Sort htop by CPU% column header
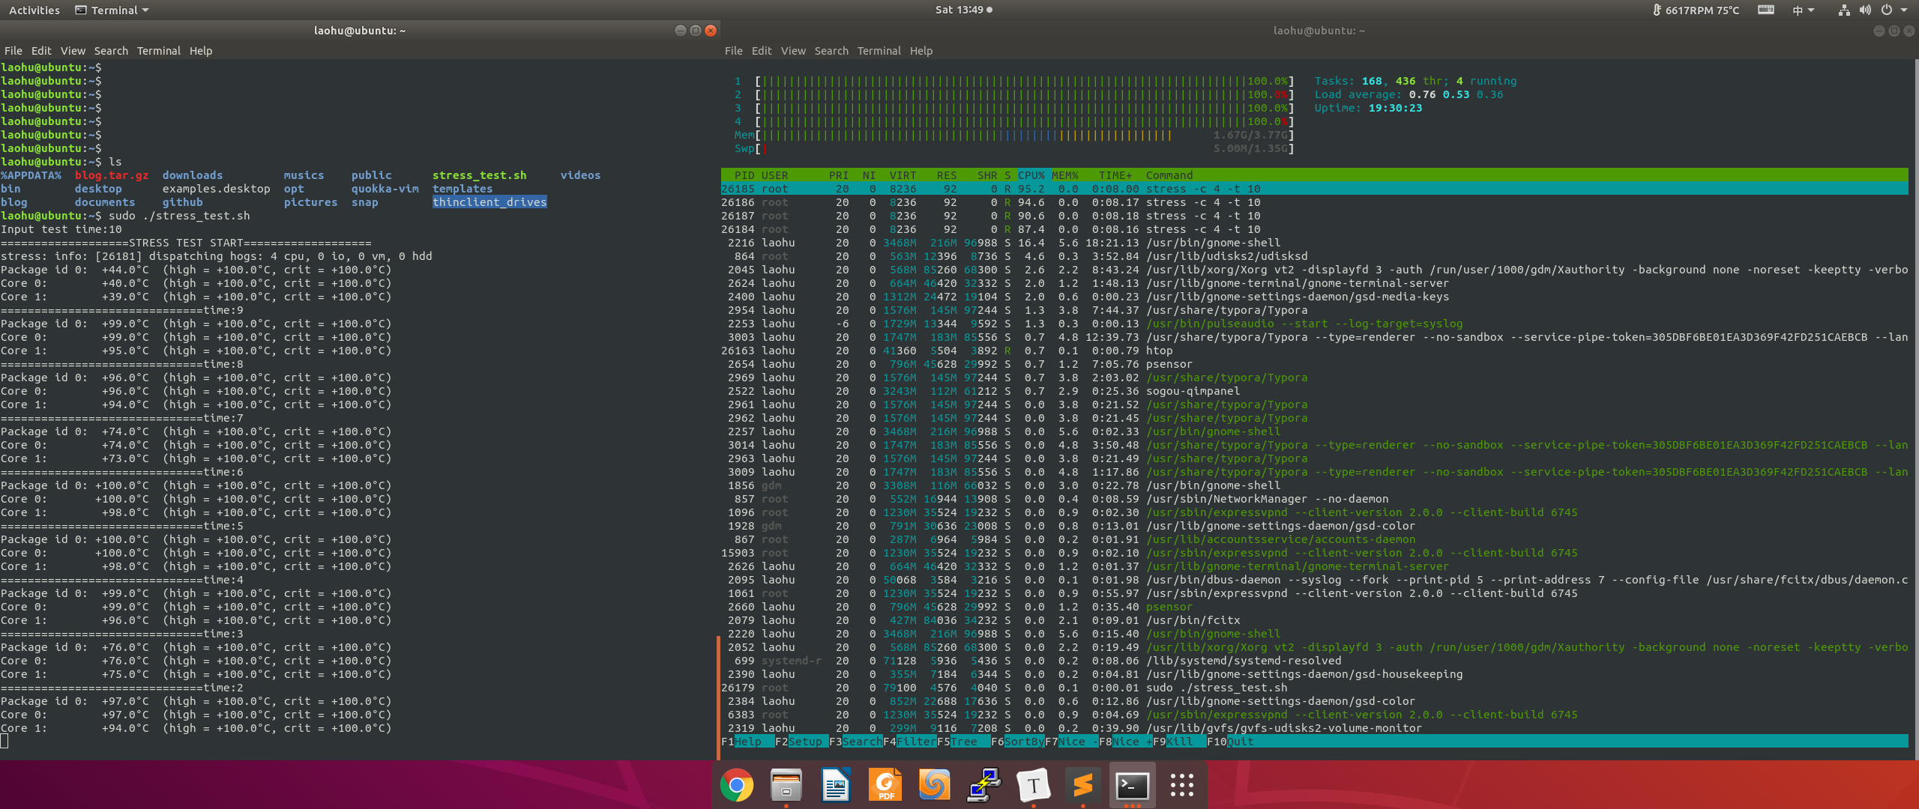The image size is (1919, 809). 1031,175
